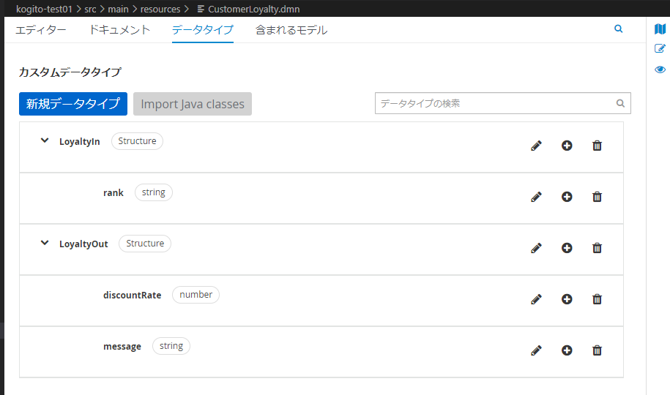
Task: Click the Structure badge beside LoyaltyIn
Action: point(137,141)
